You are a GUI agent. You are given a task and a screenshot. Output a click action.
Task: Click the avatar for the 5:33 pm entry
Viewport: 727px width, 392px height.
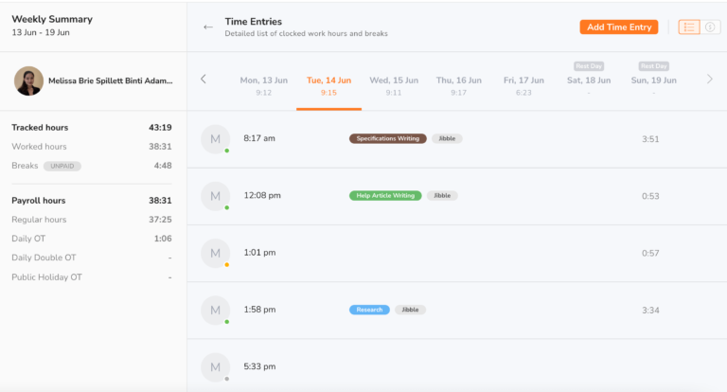coord(215,366)
